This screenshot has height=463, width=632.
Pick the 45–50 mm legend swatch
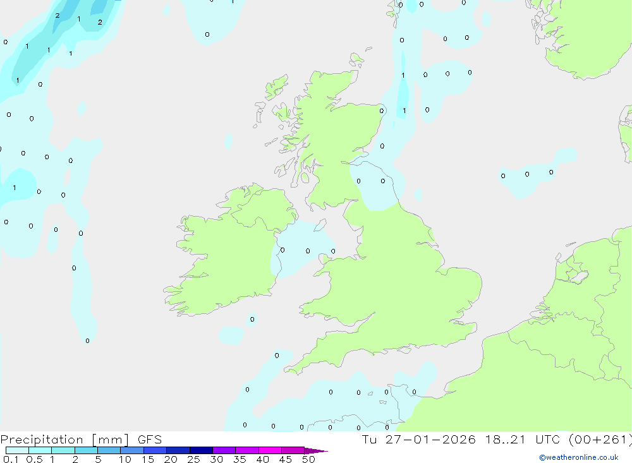click(293, 450)
